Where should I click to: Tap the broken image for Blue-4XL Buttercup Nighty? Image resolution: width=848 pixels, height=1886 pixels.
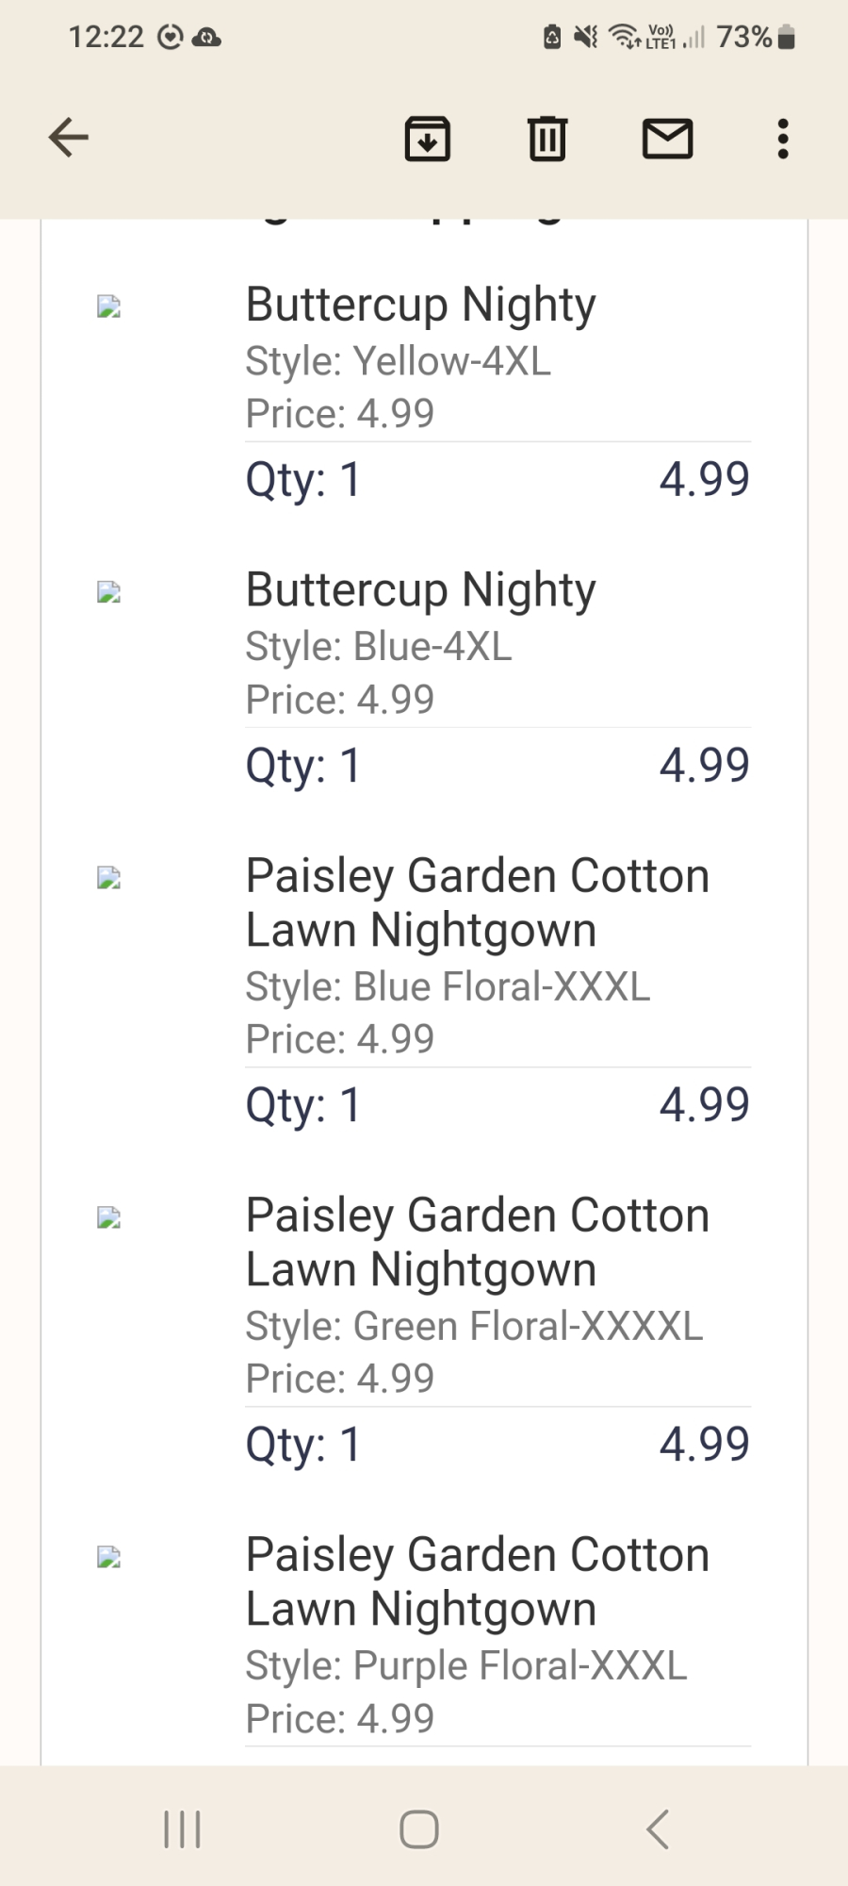(x=109, y=592)
